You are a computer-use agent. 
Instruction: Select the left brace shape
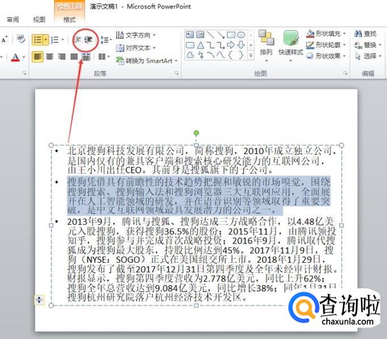point(230,55)
